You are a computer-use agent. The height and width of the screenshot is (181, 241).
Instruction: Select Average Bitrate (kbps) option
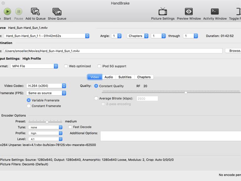coord(96,98)
